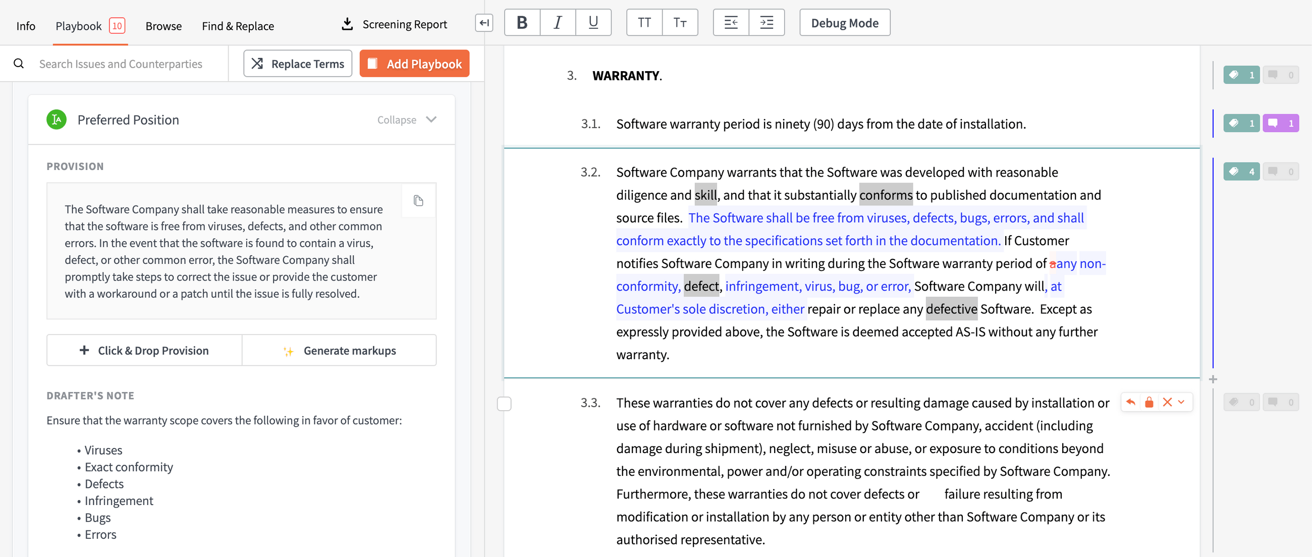Copy the Preferred Position provision text
The image size is (1312, 557).
[x=419, y=201]
